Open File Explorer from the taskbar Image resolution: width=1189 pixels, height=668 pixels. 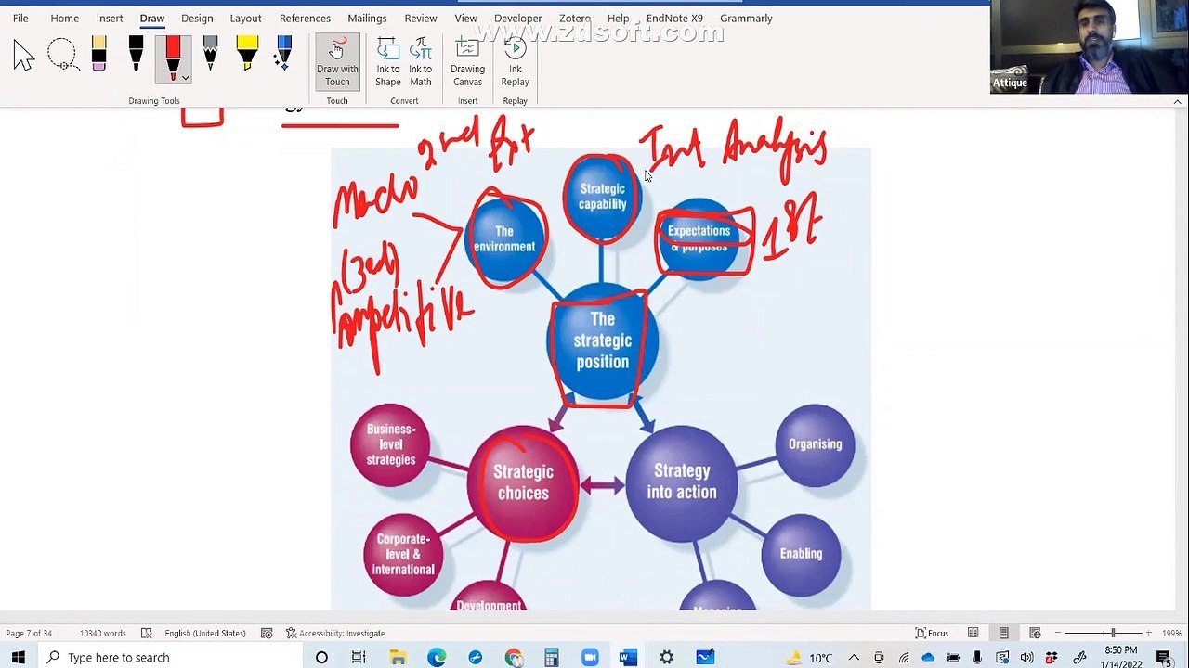coord(398,657)
